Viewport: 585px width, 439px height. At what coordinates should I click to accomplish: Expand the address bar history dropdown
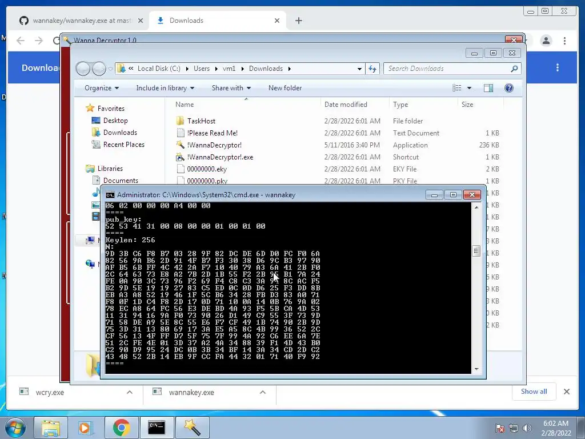pos(359,69)
